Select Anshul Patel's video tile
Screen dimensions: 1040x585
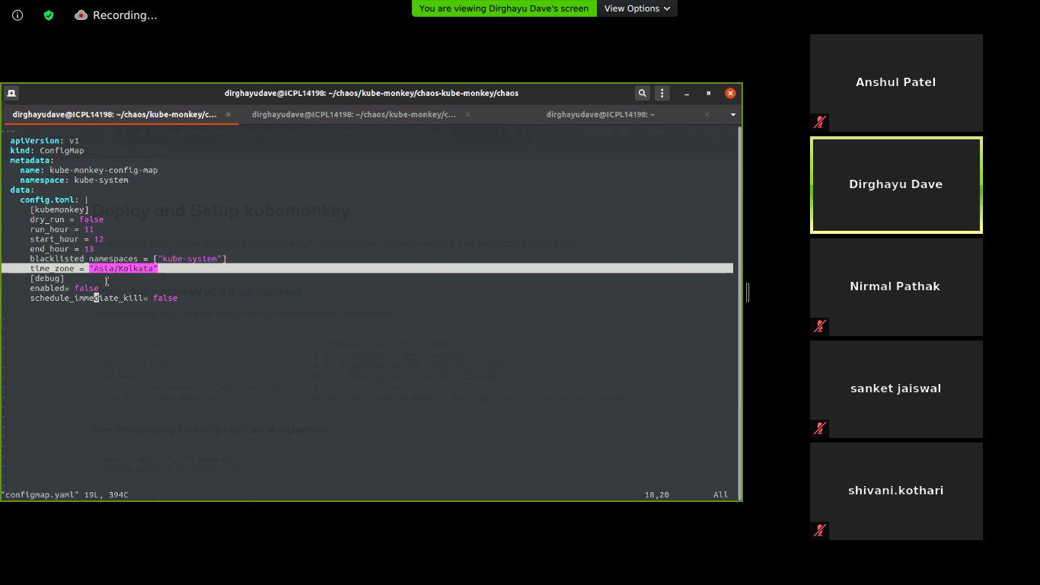click(x=896, y=82)
